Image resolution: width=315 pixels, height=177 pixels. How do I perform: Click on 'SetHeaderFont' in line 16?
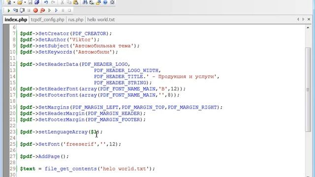59,89
